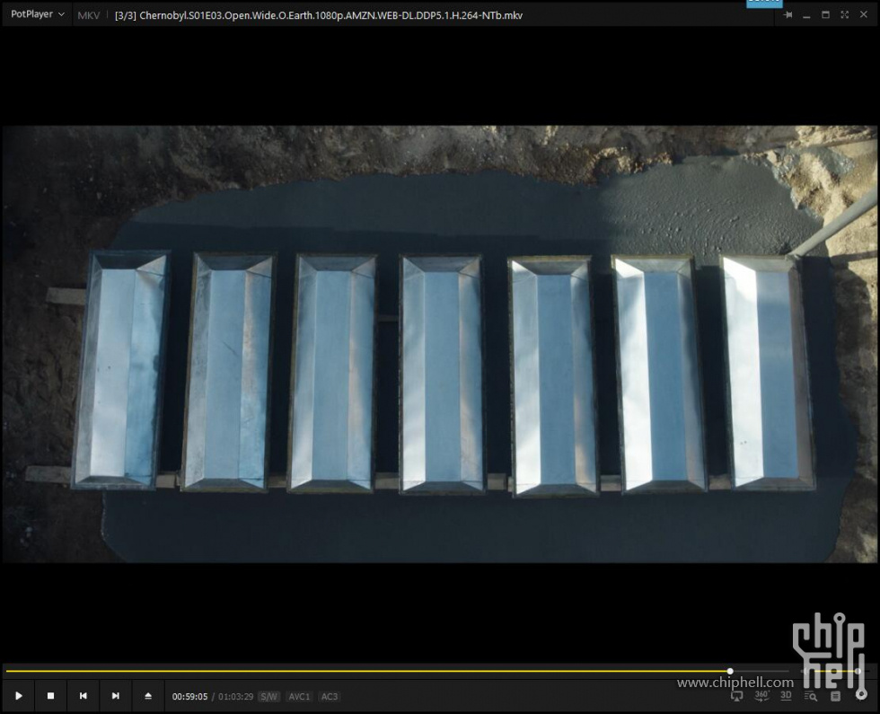Screen dimensions: 880x714
Task: Click the elapsed time 00:59:05
Action: [189, 697]
